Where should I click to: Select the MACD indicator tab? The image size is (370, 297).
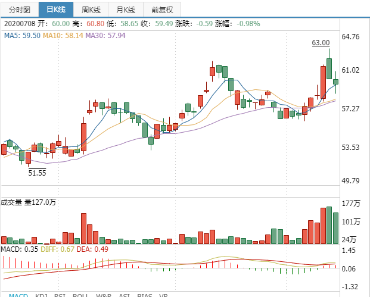(x=18, y=295)
